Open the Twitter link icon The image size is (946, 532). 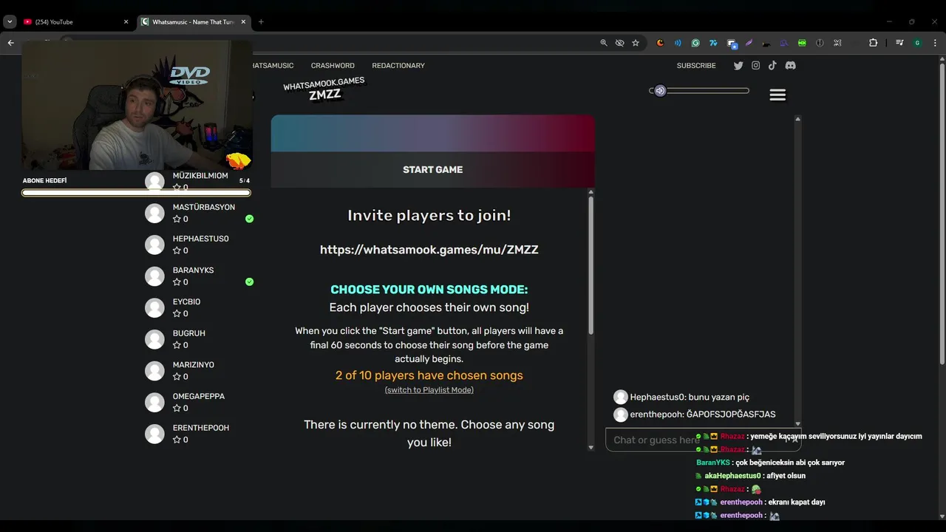738,66
